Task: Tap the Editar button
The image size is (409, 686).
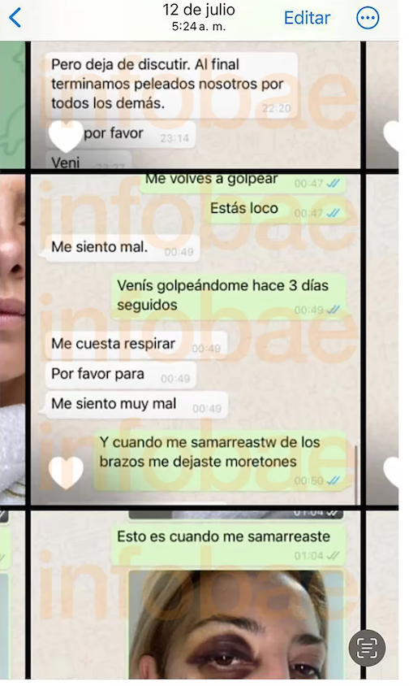Action: tap(307, 18)
